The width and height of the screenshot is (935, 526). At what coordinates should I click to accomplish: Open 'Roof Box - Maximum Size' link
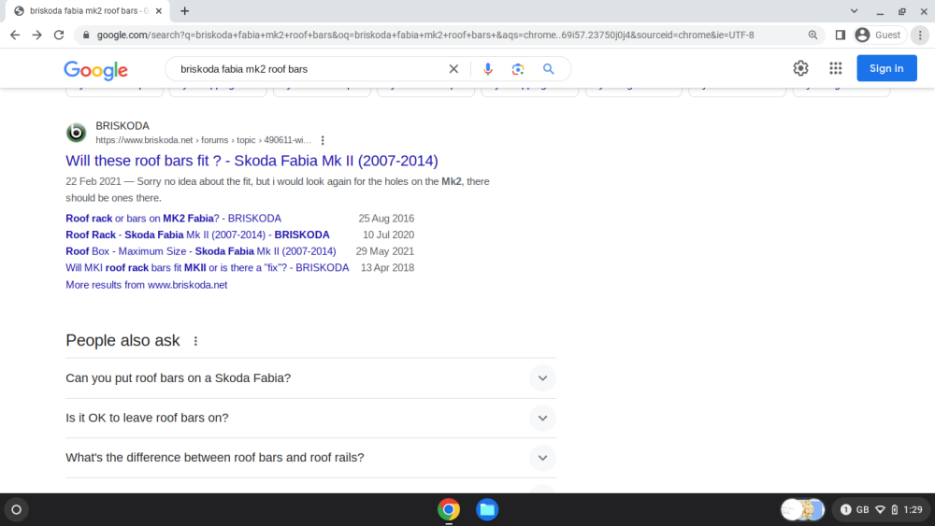(201, 251)
